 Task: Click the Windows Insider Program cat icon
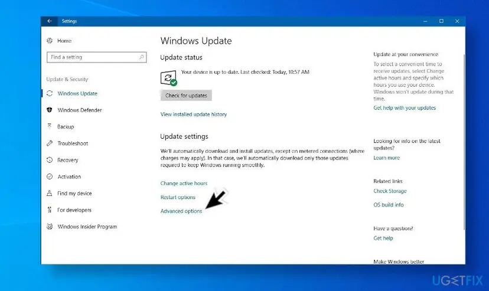tap(50, 227)
